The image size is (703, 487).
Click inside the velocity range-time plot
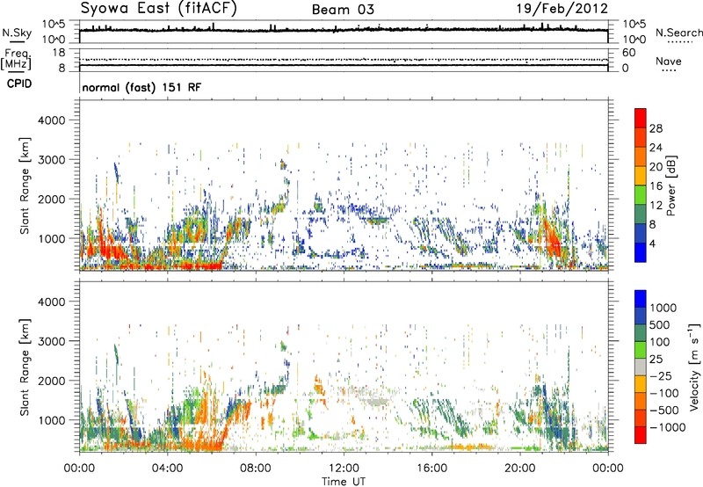tap(344, 367)
